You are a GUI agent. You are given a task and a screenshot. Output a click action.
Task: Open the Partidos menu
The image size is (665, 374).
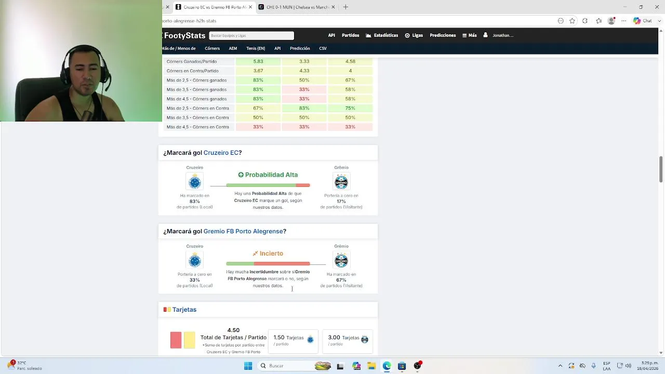pos(350,35)
